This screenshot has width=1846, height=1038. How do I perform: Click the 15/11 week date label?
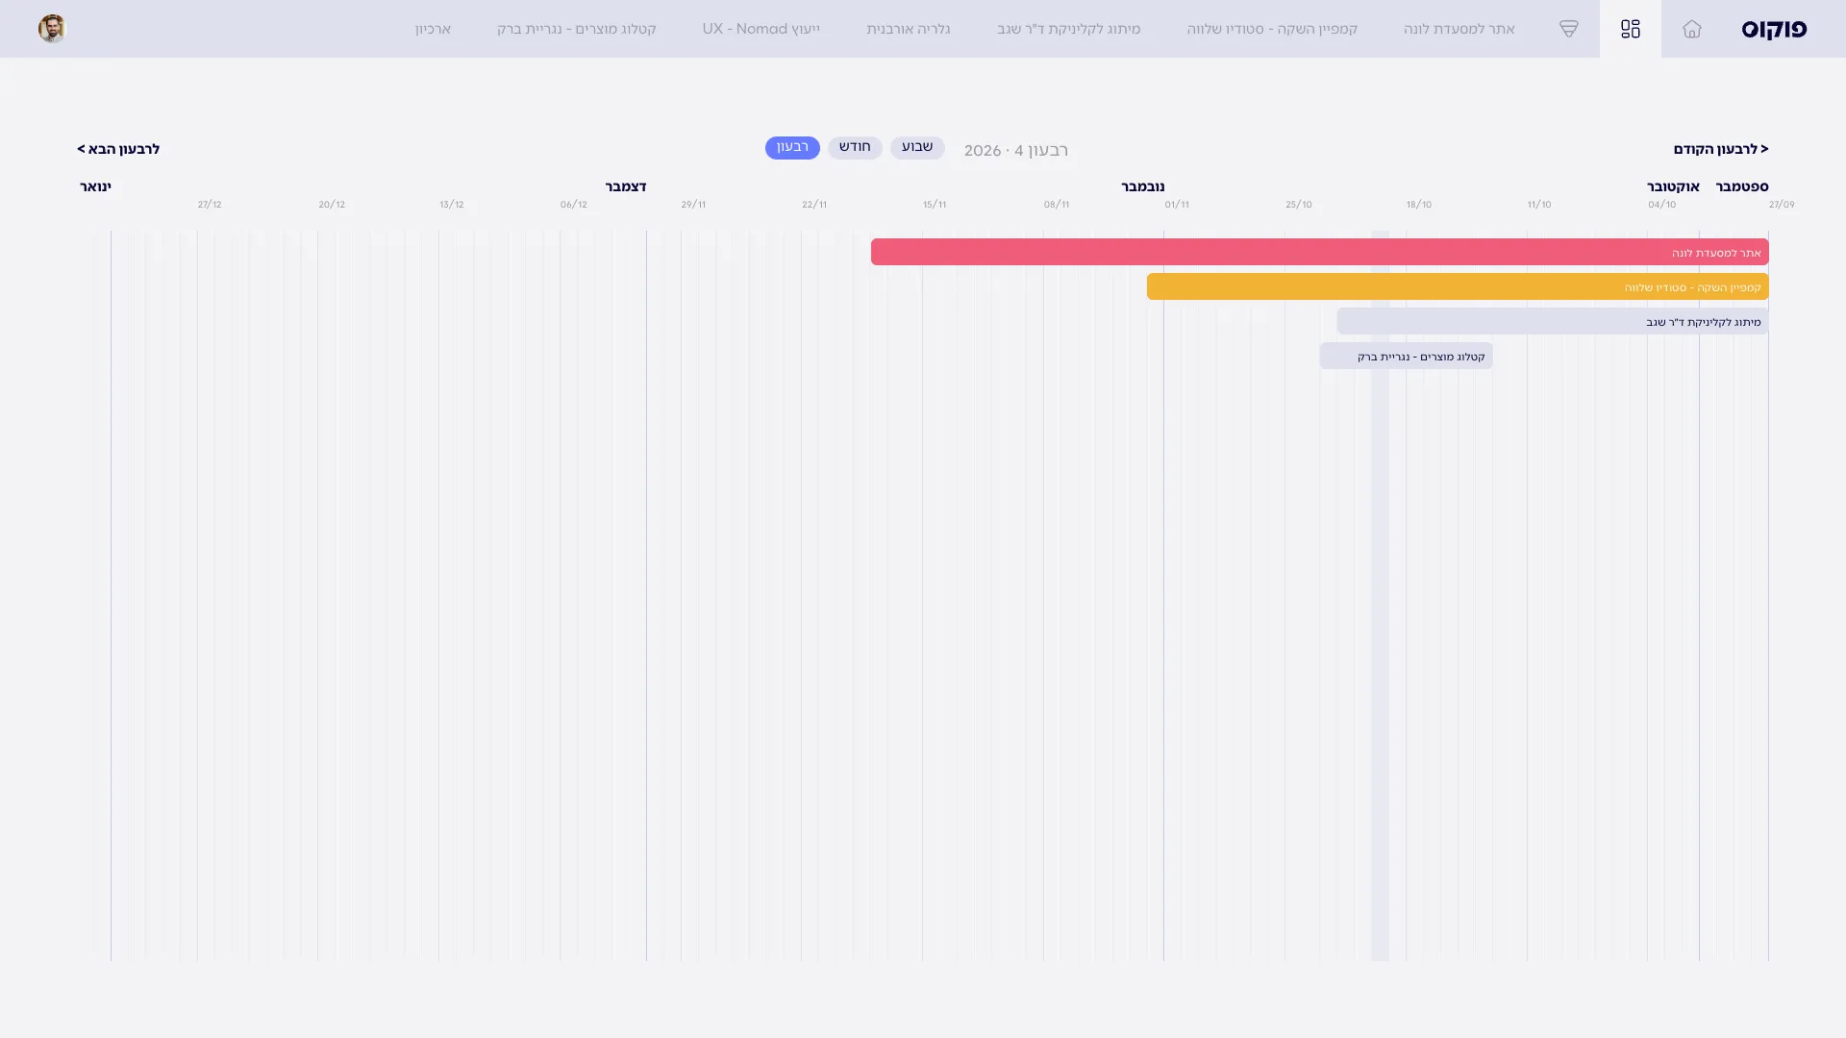(x=935, y=205)
